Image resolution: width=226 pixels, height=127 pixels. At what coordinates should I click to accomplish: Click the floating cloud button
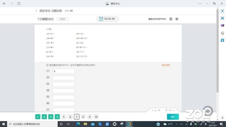[x=208, y=111]
